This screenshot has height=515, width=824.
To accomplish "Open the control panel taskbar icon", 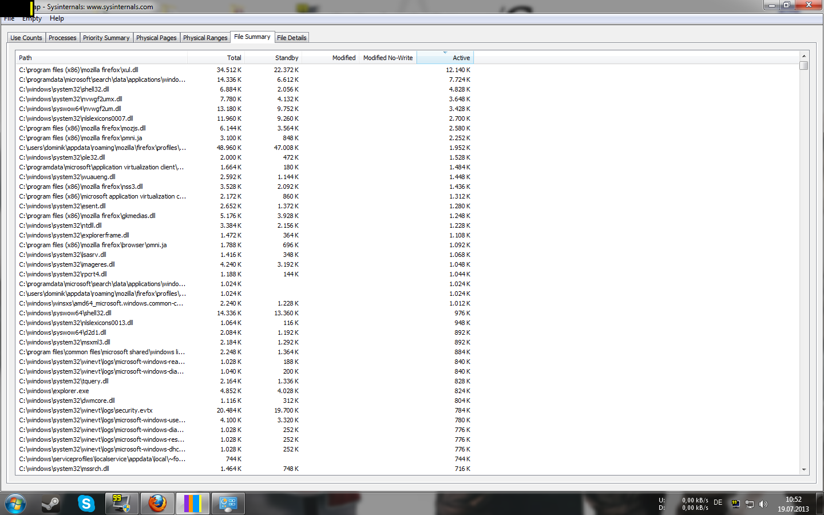I will pyautogui.click(x=228, y=504).
